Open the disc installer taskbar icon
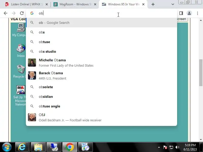Screen dimensions: 203x152 coord(86,147)
